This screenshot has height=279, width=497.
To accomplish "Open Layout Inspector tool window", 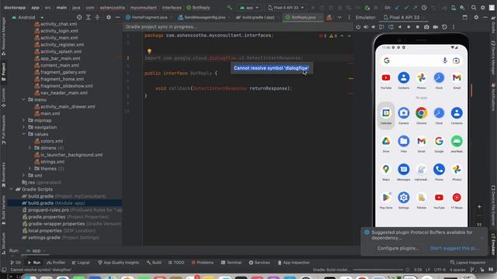I will 467,263.
